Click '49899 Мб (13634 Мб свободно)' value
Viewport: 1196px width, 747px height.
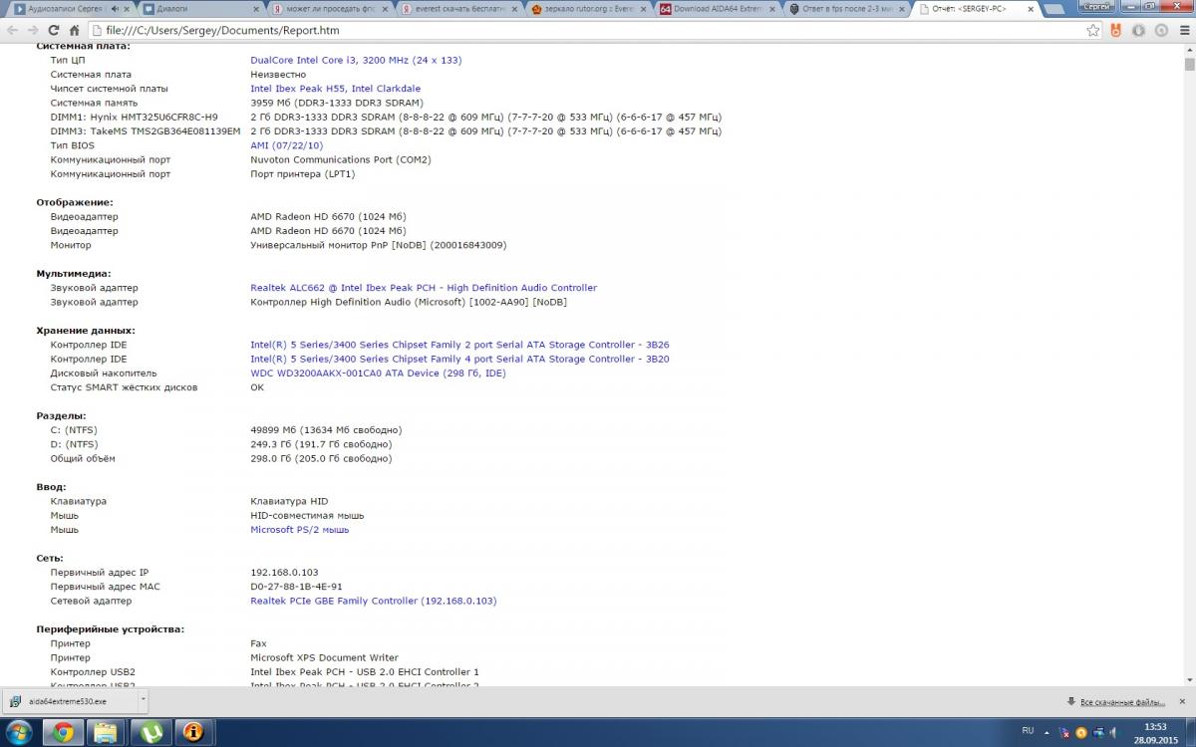326,430
